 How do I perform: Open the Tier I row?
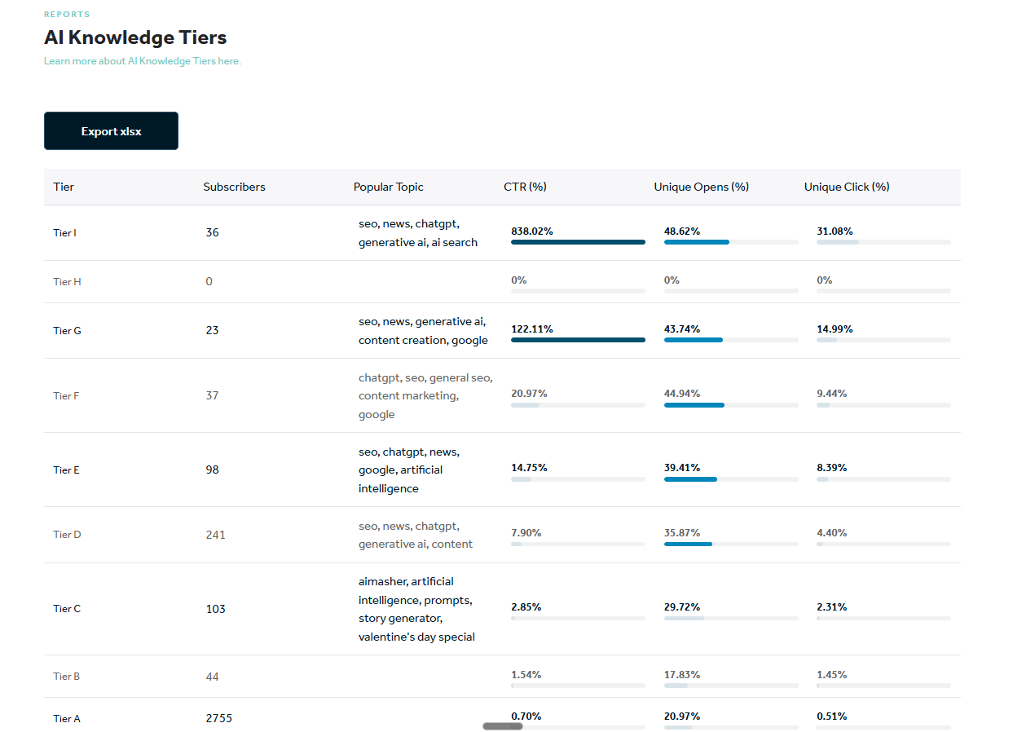coord(65,233)
